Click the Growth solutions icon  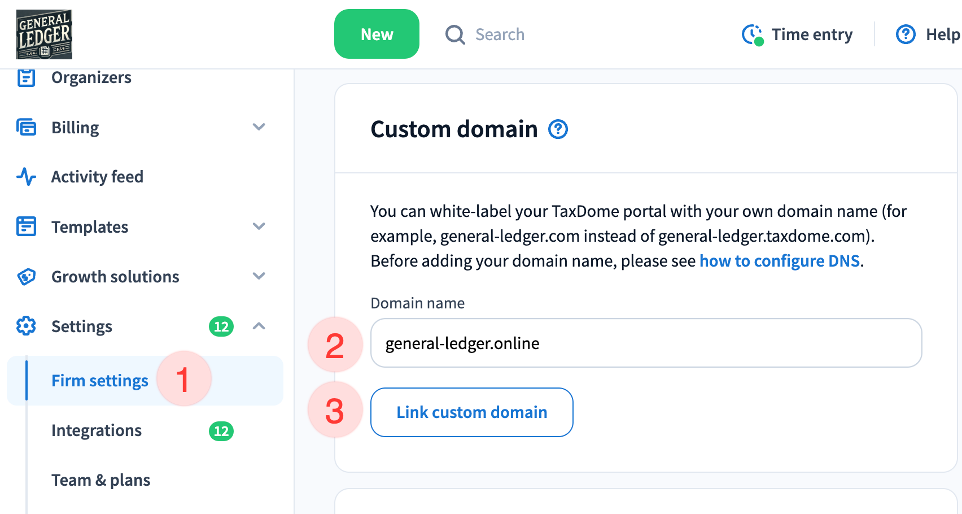click(27, 277)
